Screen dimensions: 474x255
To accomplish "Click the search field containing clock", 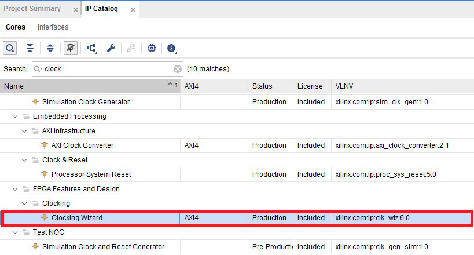I will click(107, 69).
